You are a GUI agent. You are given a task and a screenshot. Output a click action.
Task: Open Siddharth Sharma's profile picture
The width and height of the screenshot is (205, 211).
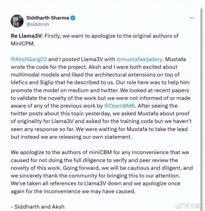pos(18,20)
